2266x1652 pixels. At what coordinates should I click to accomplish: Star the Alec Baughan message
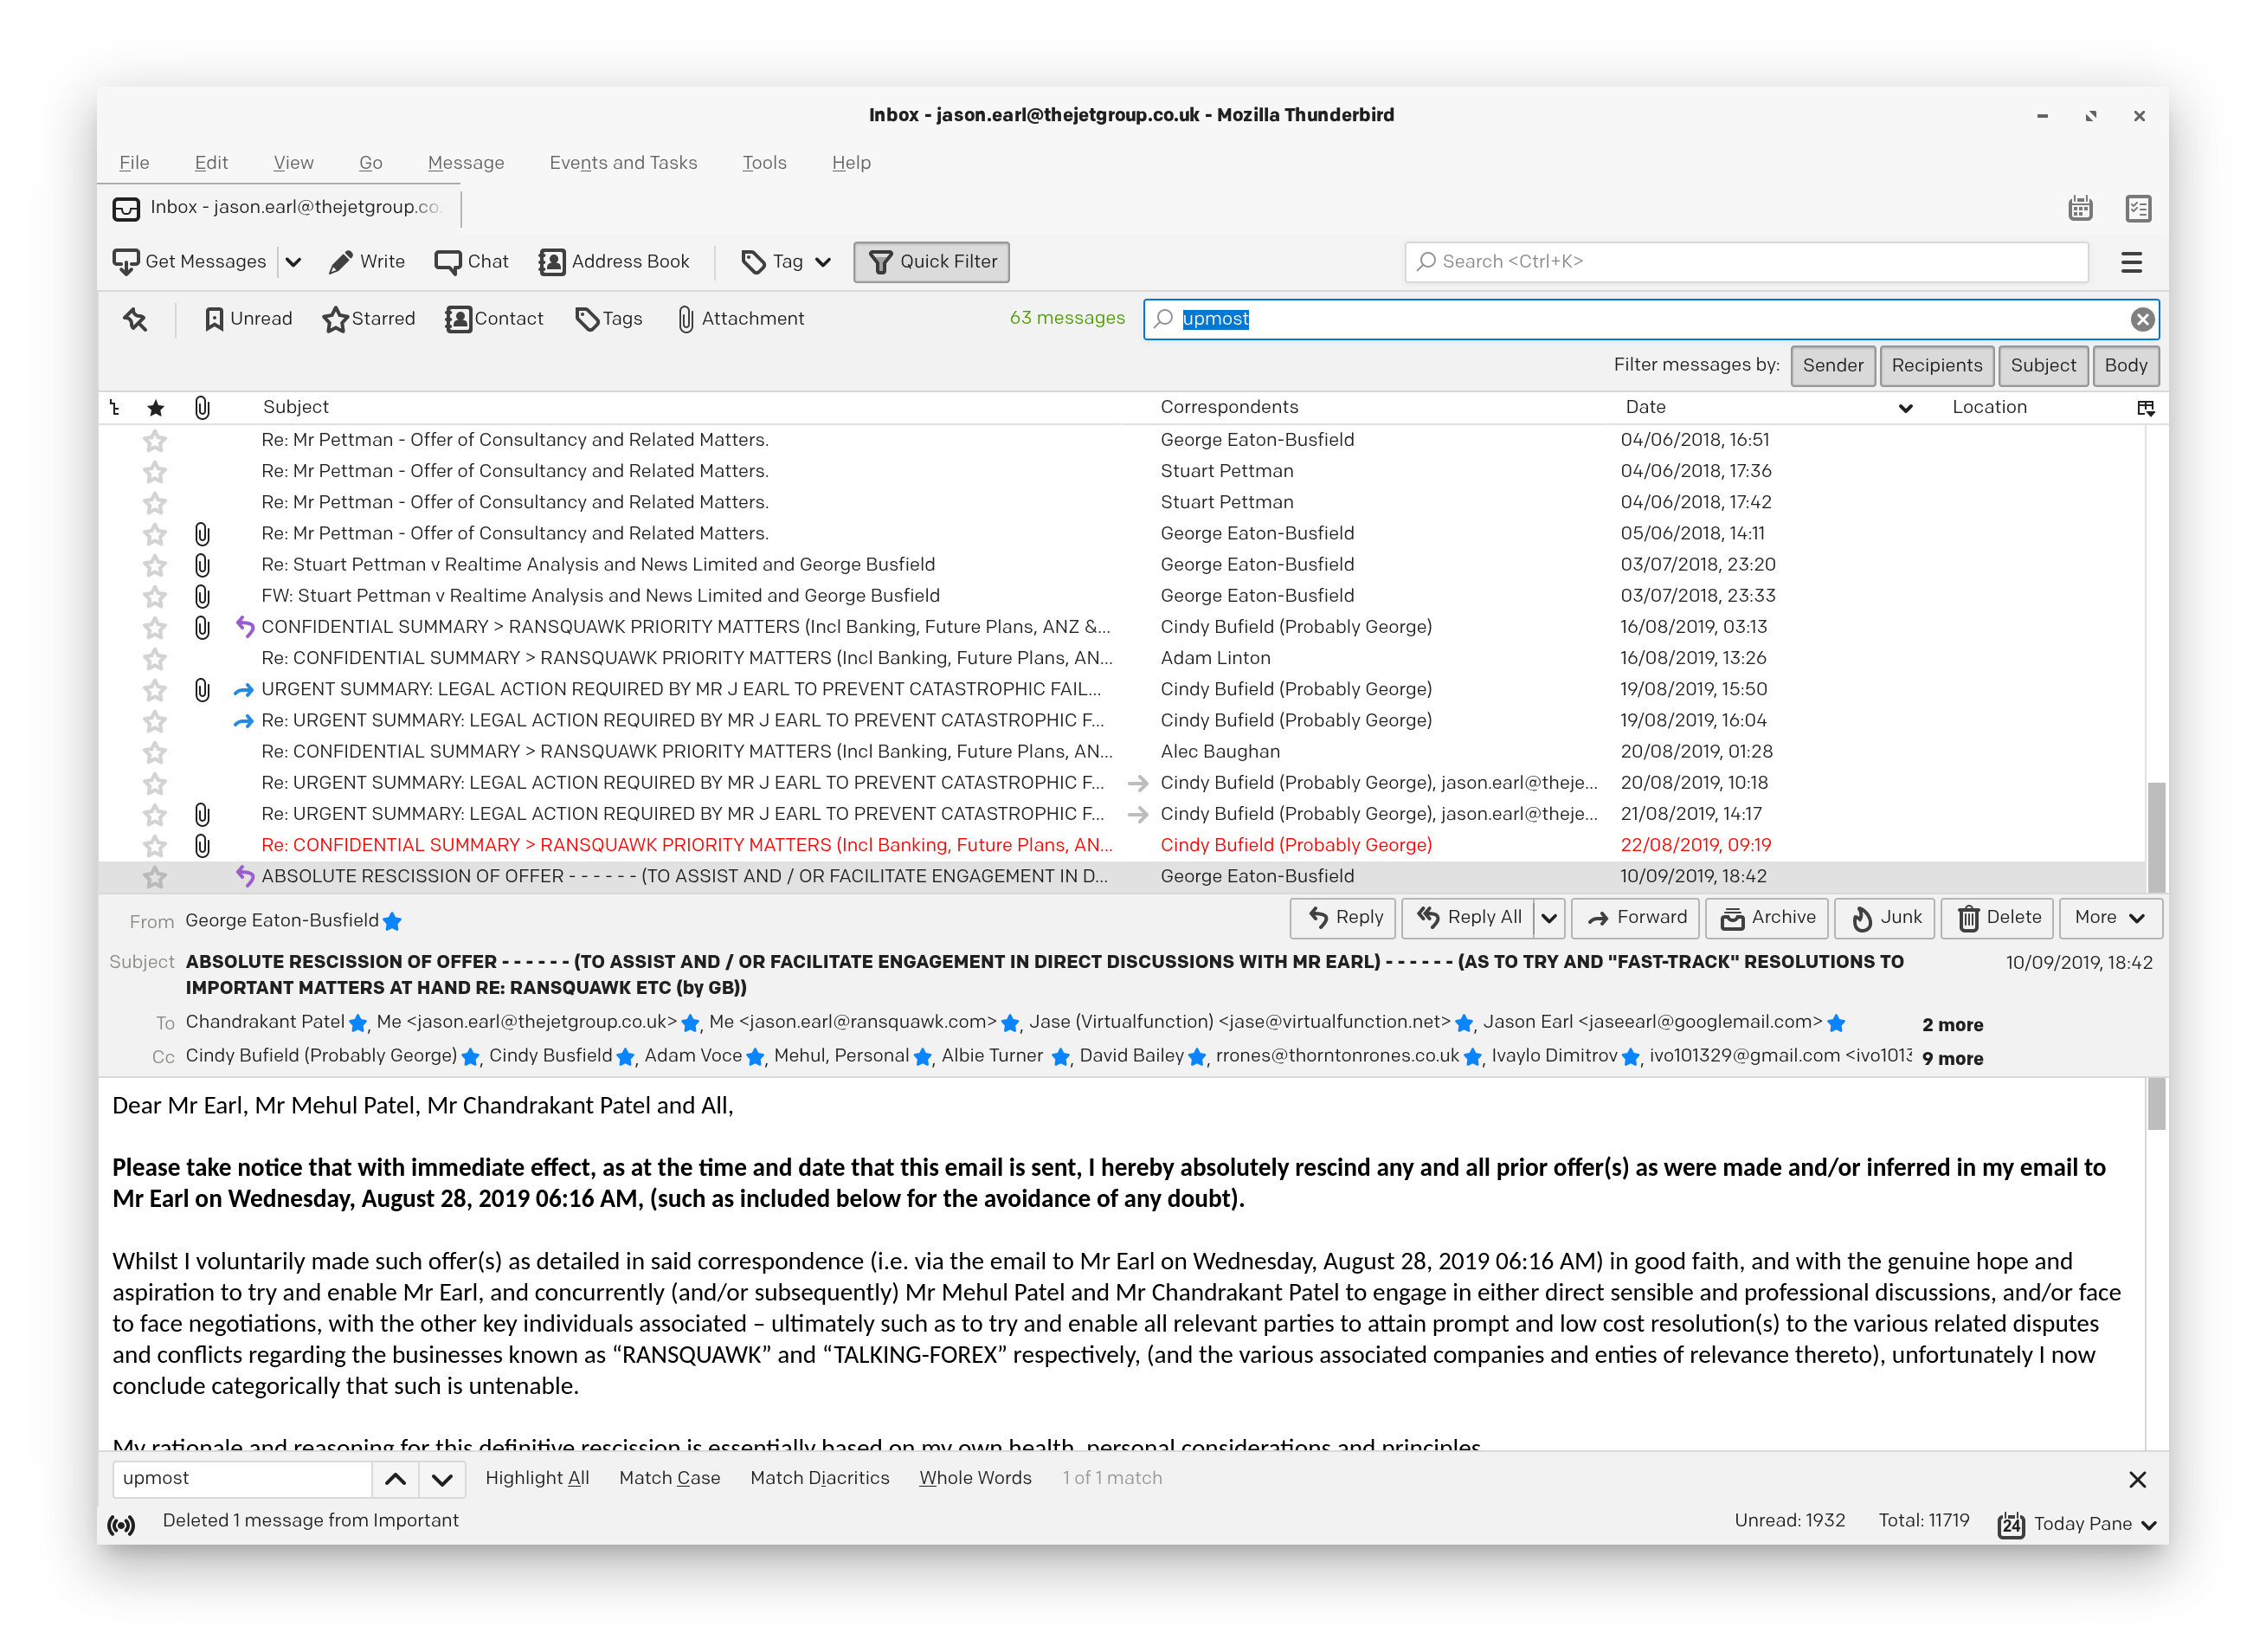coord(154,752)
